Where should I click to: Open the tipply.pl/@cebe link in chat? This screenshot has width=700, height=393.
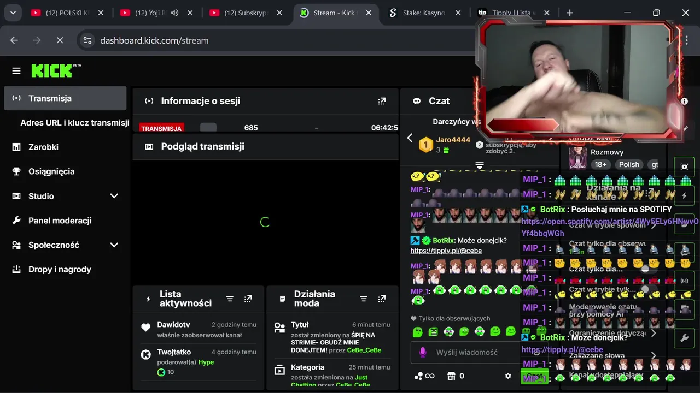[446, 251]
